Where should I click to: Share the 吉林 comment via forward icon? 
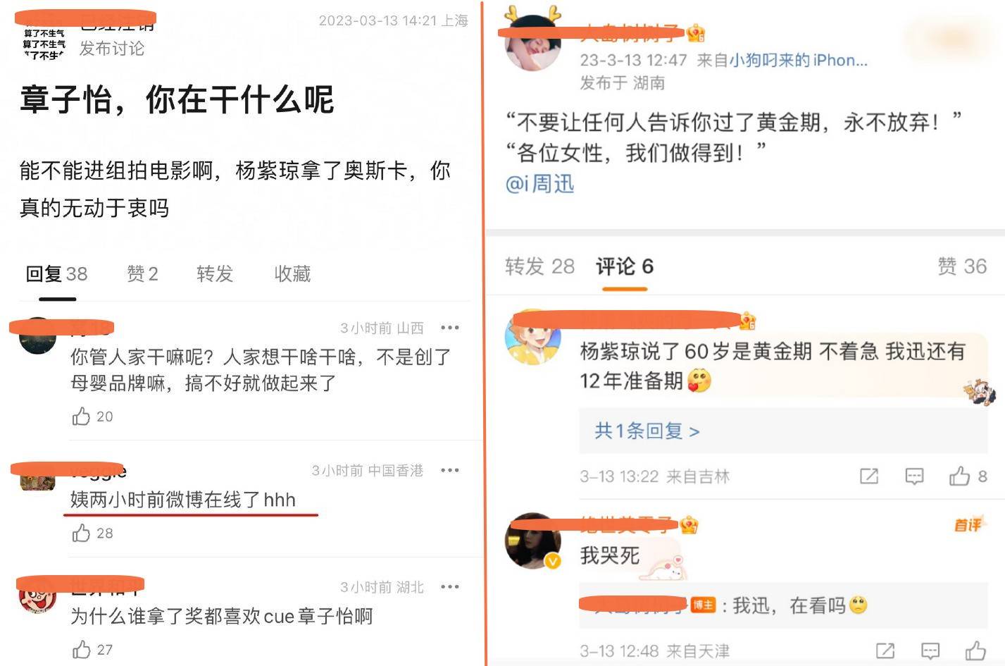coord(869,476)
